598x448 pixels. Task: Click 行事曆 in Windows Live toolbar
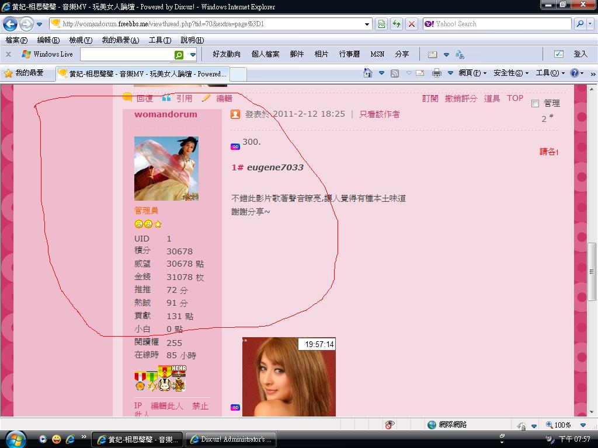click(349, 54)
